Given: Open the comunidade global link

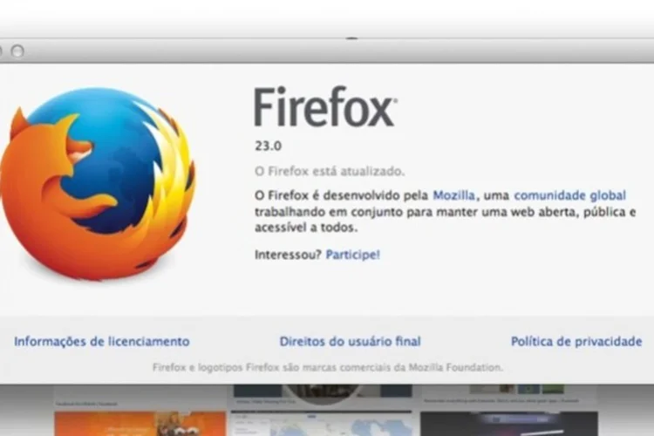Looking at the screenshot, I should [x=569, y=195].
